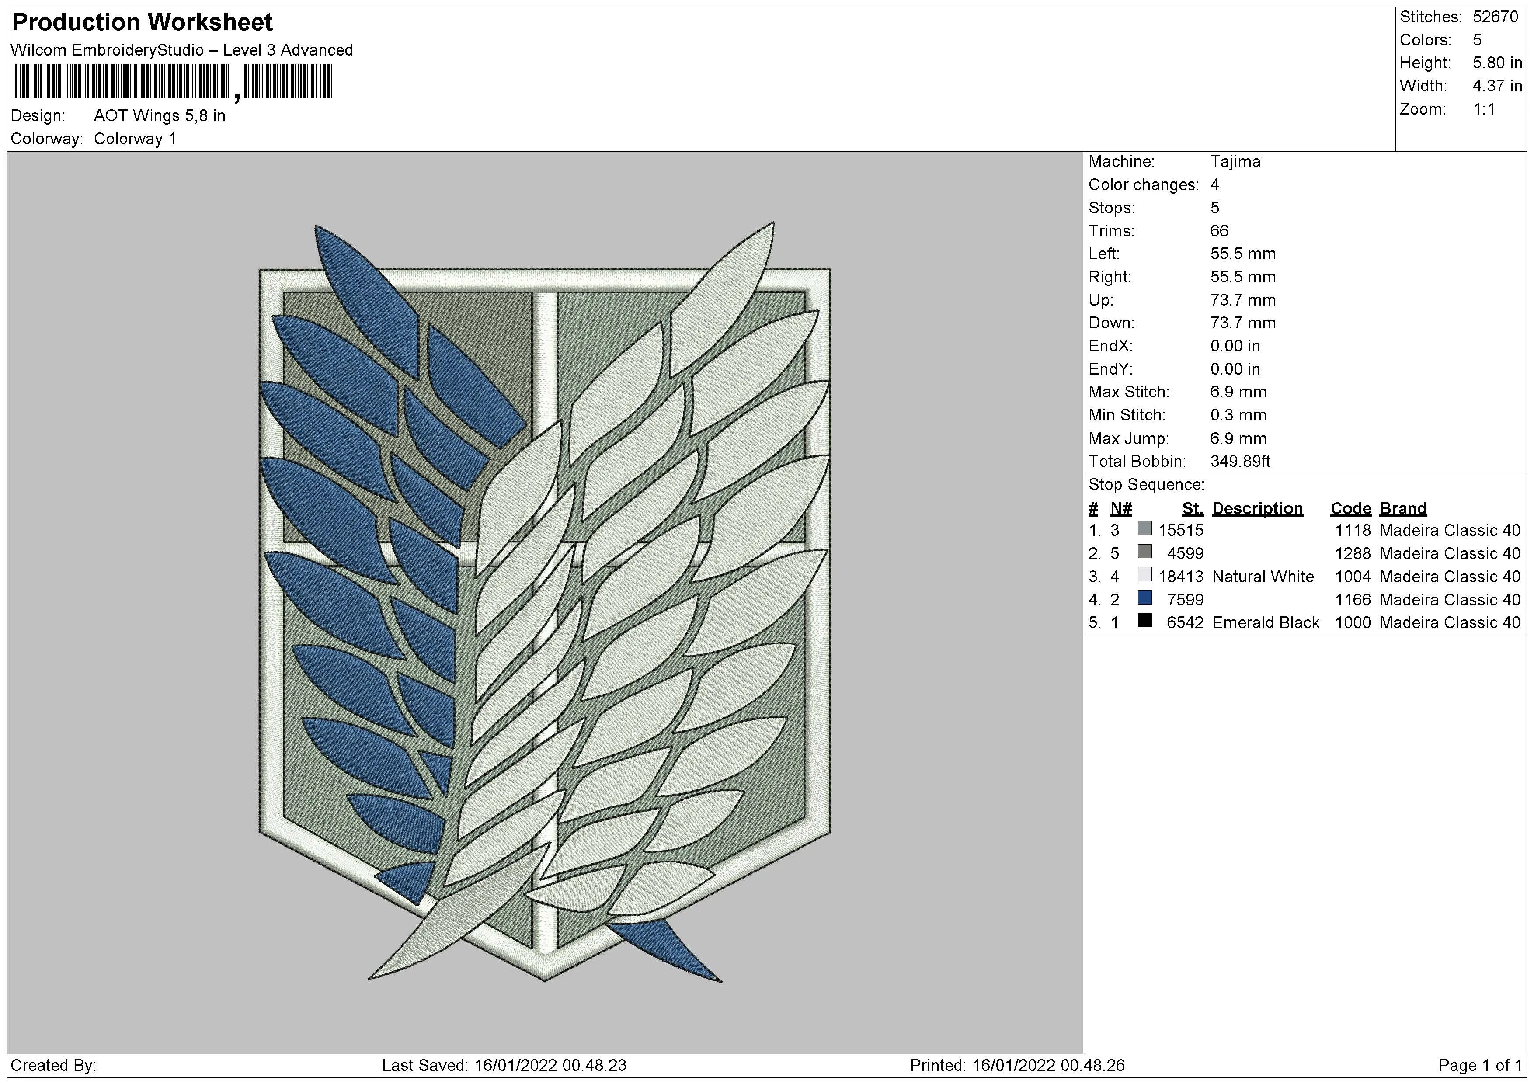This screenshot has width=1534, height=1084.
Task: Click the "Colorway 1" value
Action: point(135,139)
